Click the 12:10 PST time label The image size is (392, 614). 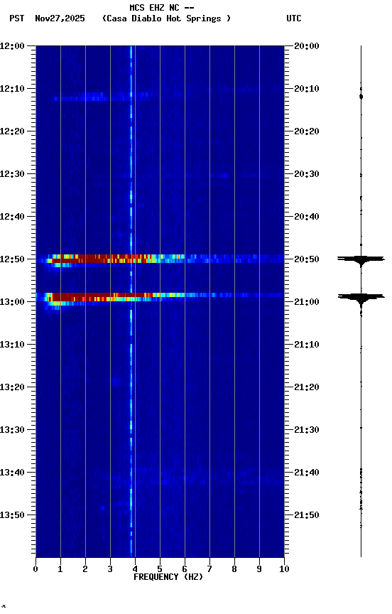(x=12, y=89)
